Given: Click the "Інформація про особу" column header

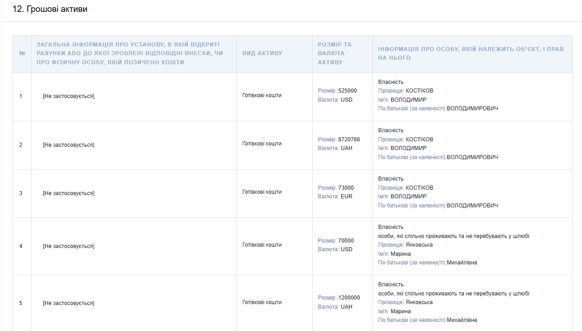Looking at the screenshot, I should click(x=471, y=53).
